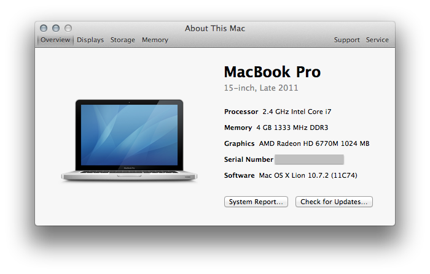Open the Service section
430x274 pixels.
[x=377, y=40]
